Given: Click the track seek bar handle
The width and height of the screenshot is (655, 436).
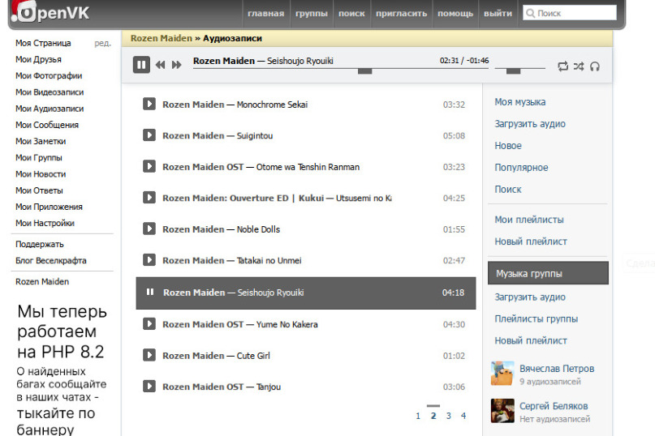Looking at the screenshot, I should click(x=364, y=71).
